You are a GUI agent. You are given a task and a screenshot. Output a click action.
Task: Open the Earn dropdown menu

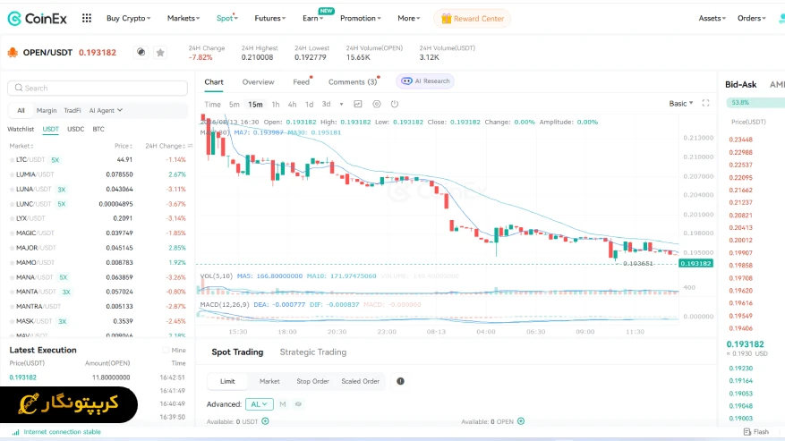[313, 18]
